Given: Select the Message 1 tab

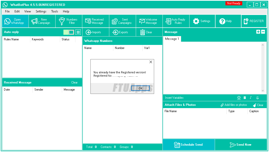Looking at the screenshot, I should coord(172,39).
